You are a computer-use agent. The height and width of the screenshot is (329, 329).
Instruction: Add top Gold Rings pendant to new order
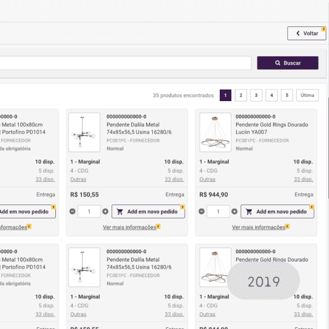277,212
